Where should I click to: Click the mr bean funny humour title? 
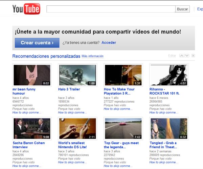coord(24,91)
